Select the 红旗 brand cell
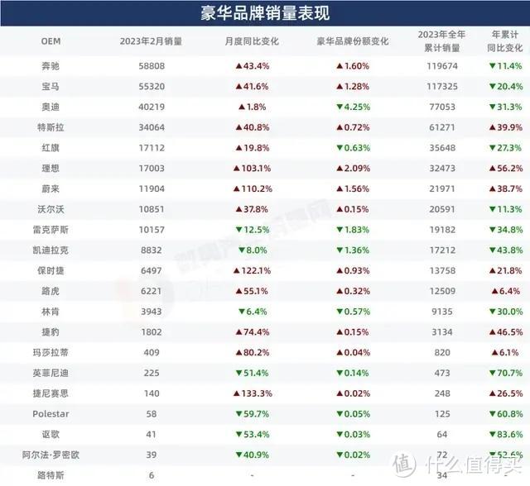This screenshot has height=486, width=530. [51, 148]
